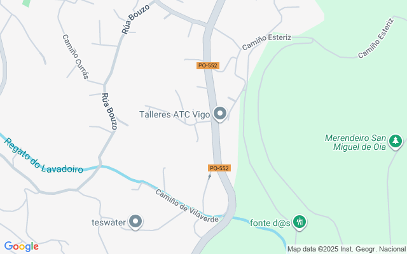Click the upper PO-552 road shield
The height and width of the screenshot is (254, 407).
[x=208, y=65]
